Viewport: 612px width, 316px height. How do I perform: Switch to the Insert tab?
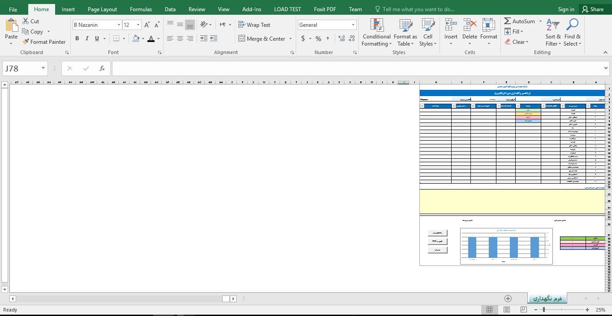(x=68, y=9)
